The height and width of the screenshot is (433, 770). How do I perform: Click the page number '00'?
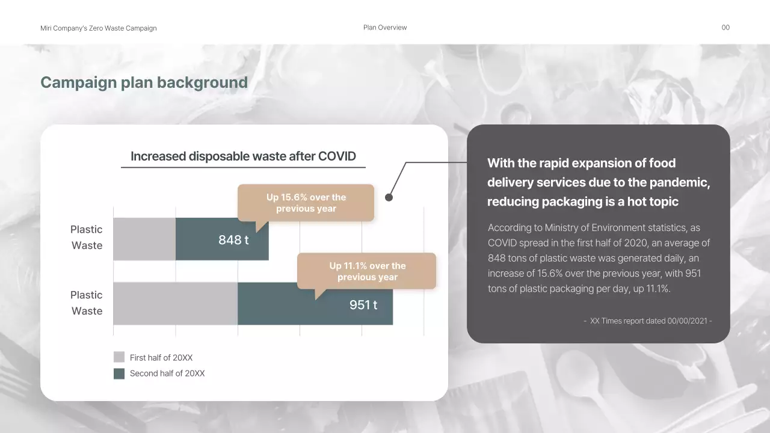725,27
